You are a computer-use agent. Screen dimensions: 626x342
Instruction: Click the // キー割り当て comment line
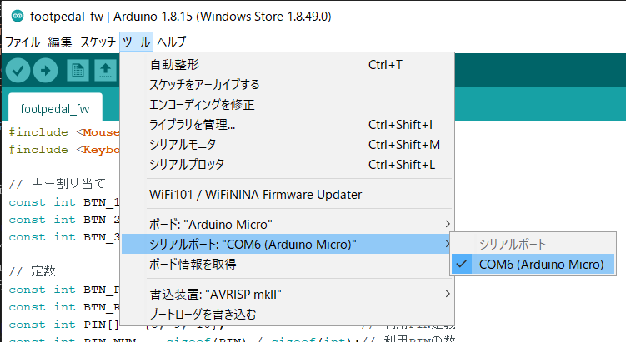57,184
